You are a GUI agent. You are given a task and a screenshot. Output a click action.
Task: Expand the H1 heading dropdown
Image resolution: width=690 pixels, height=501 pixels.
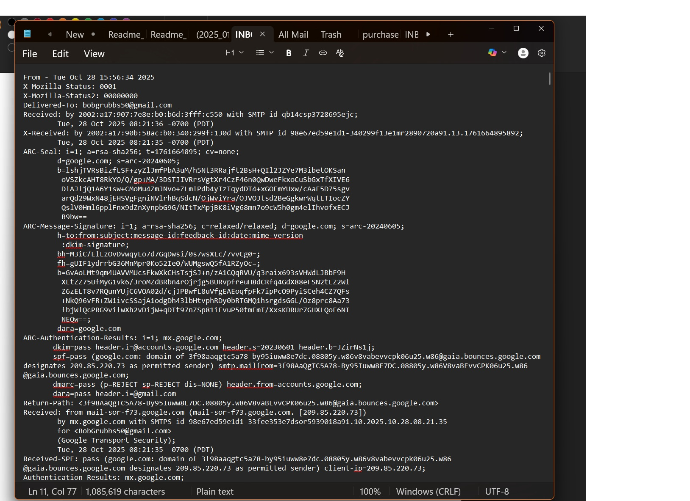(x=234, y=52)
